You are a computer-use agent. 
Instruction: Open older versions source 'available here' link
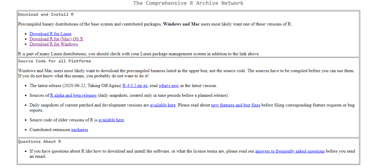click(111, 120)
